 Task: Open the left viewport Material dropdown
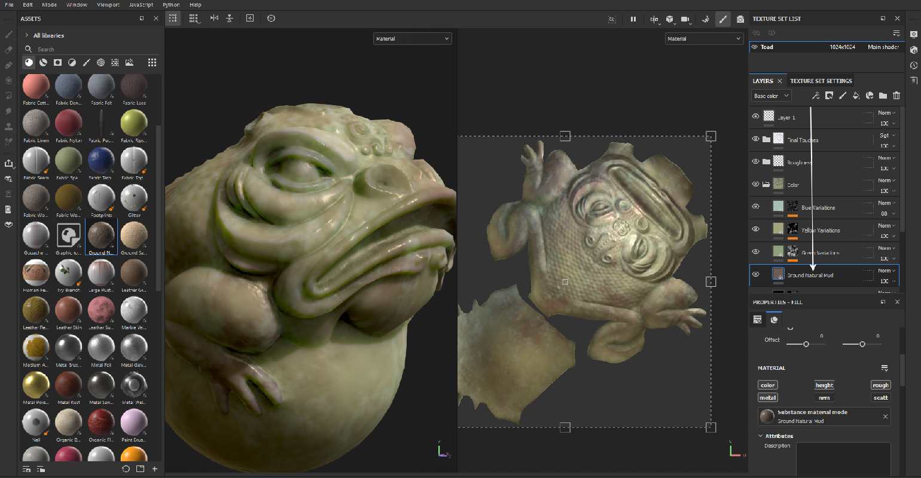(412, 39)
